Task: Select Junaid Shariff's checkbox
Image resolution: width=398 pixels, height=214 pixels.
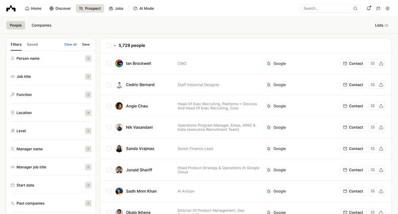Action: (109, 170)
